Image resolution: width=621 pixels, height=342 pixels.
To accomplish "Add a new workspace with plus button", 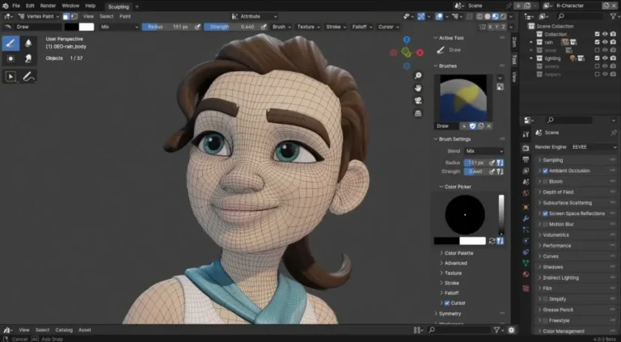I will (x=137, y=6).
